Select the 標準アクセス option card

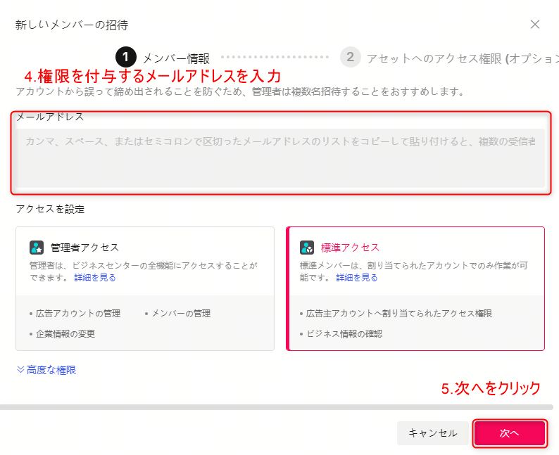pos(415,288)
